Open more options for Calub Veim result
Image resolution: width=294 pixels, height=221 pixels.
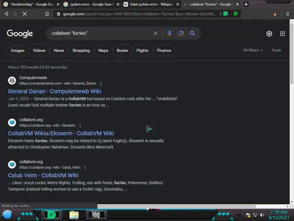point(85,167)
